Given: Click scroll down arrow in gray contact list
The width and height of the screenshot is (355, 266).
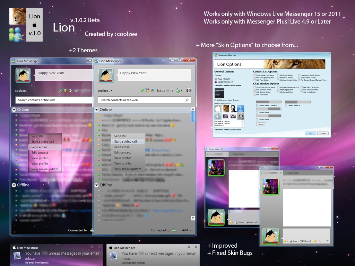Looking at the screenshot, I should point(193,218).
